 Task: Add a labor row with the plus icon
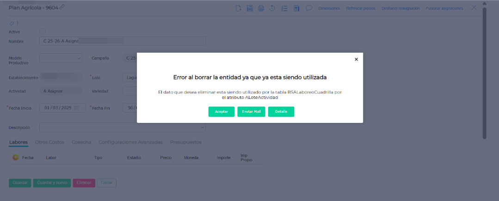[15, 158]
